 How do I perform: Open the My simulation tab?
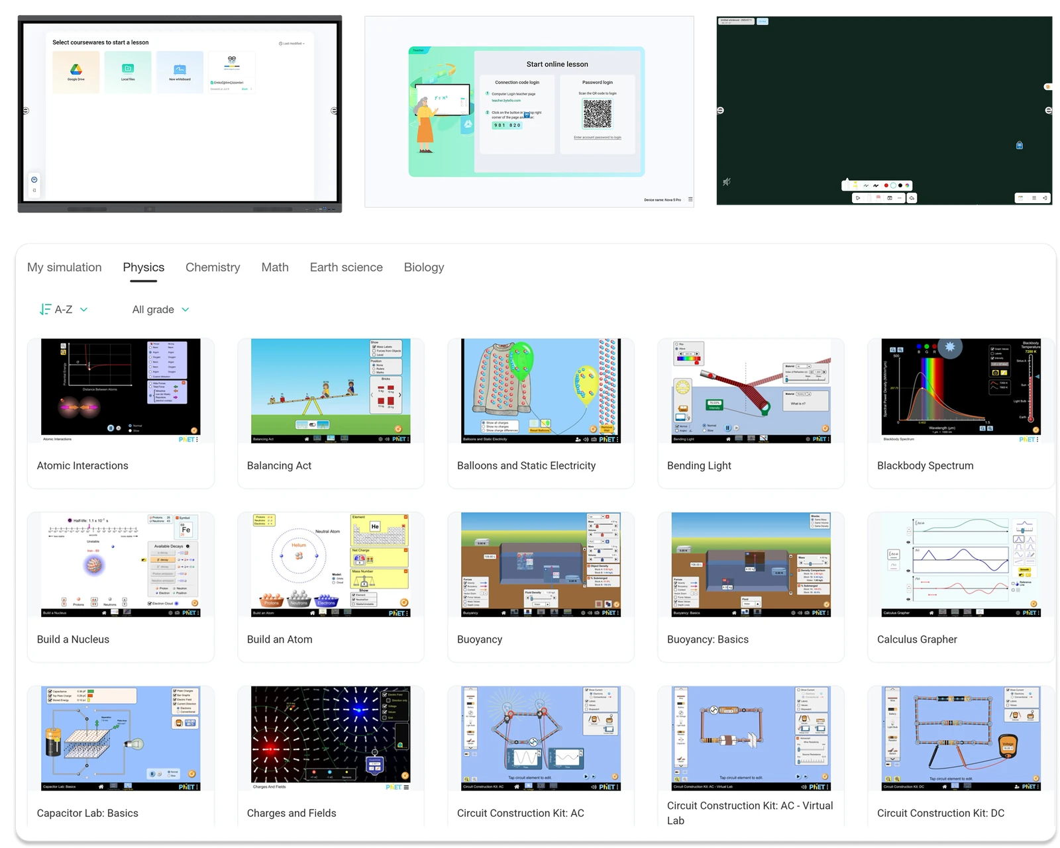click(64, 267)
